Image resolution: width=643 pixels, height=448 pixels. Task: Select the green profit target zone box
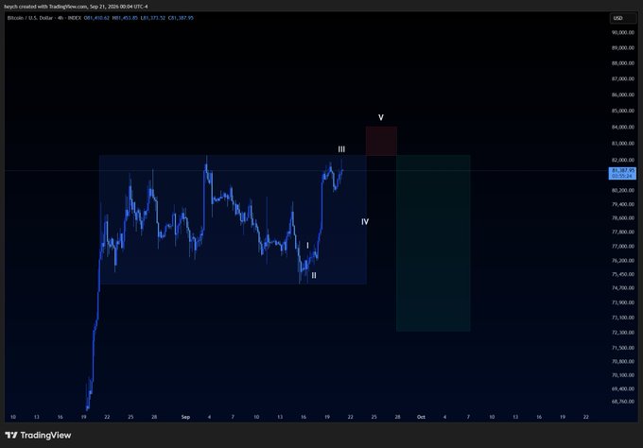(x=433, y=243)
